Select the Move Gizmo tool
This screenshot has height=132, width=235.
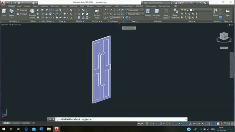[166, 14]
